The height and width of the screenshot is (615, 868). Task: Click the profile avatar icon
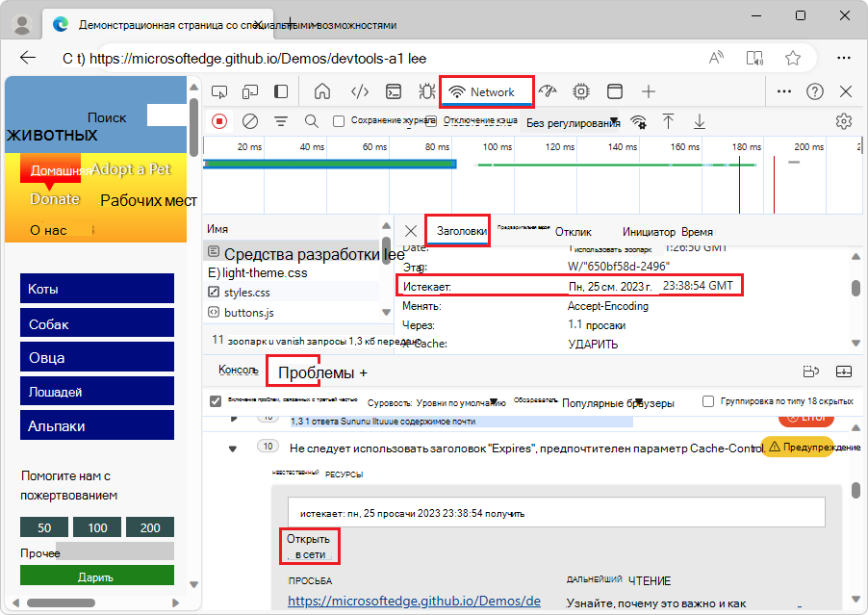pos(22,24)
